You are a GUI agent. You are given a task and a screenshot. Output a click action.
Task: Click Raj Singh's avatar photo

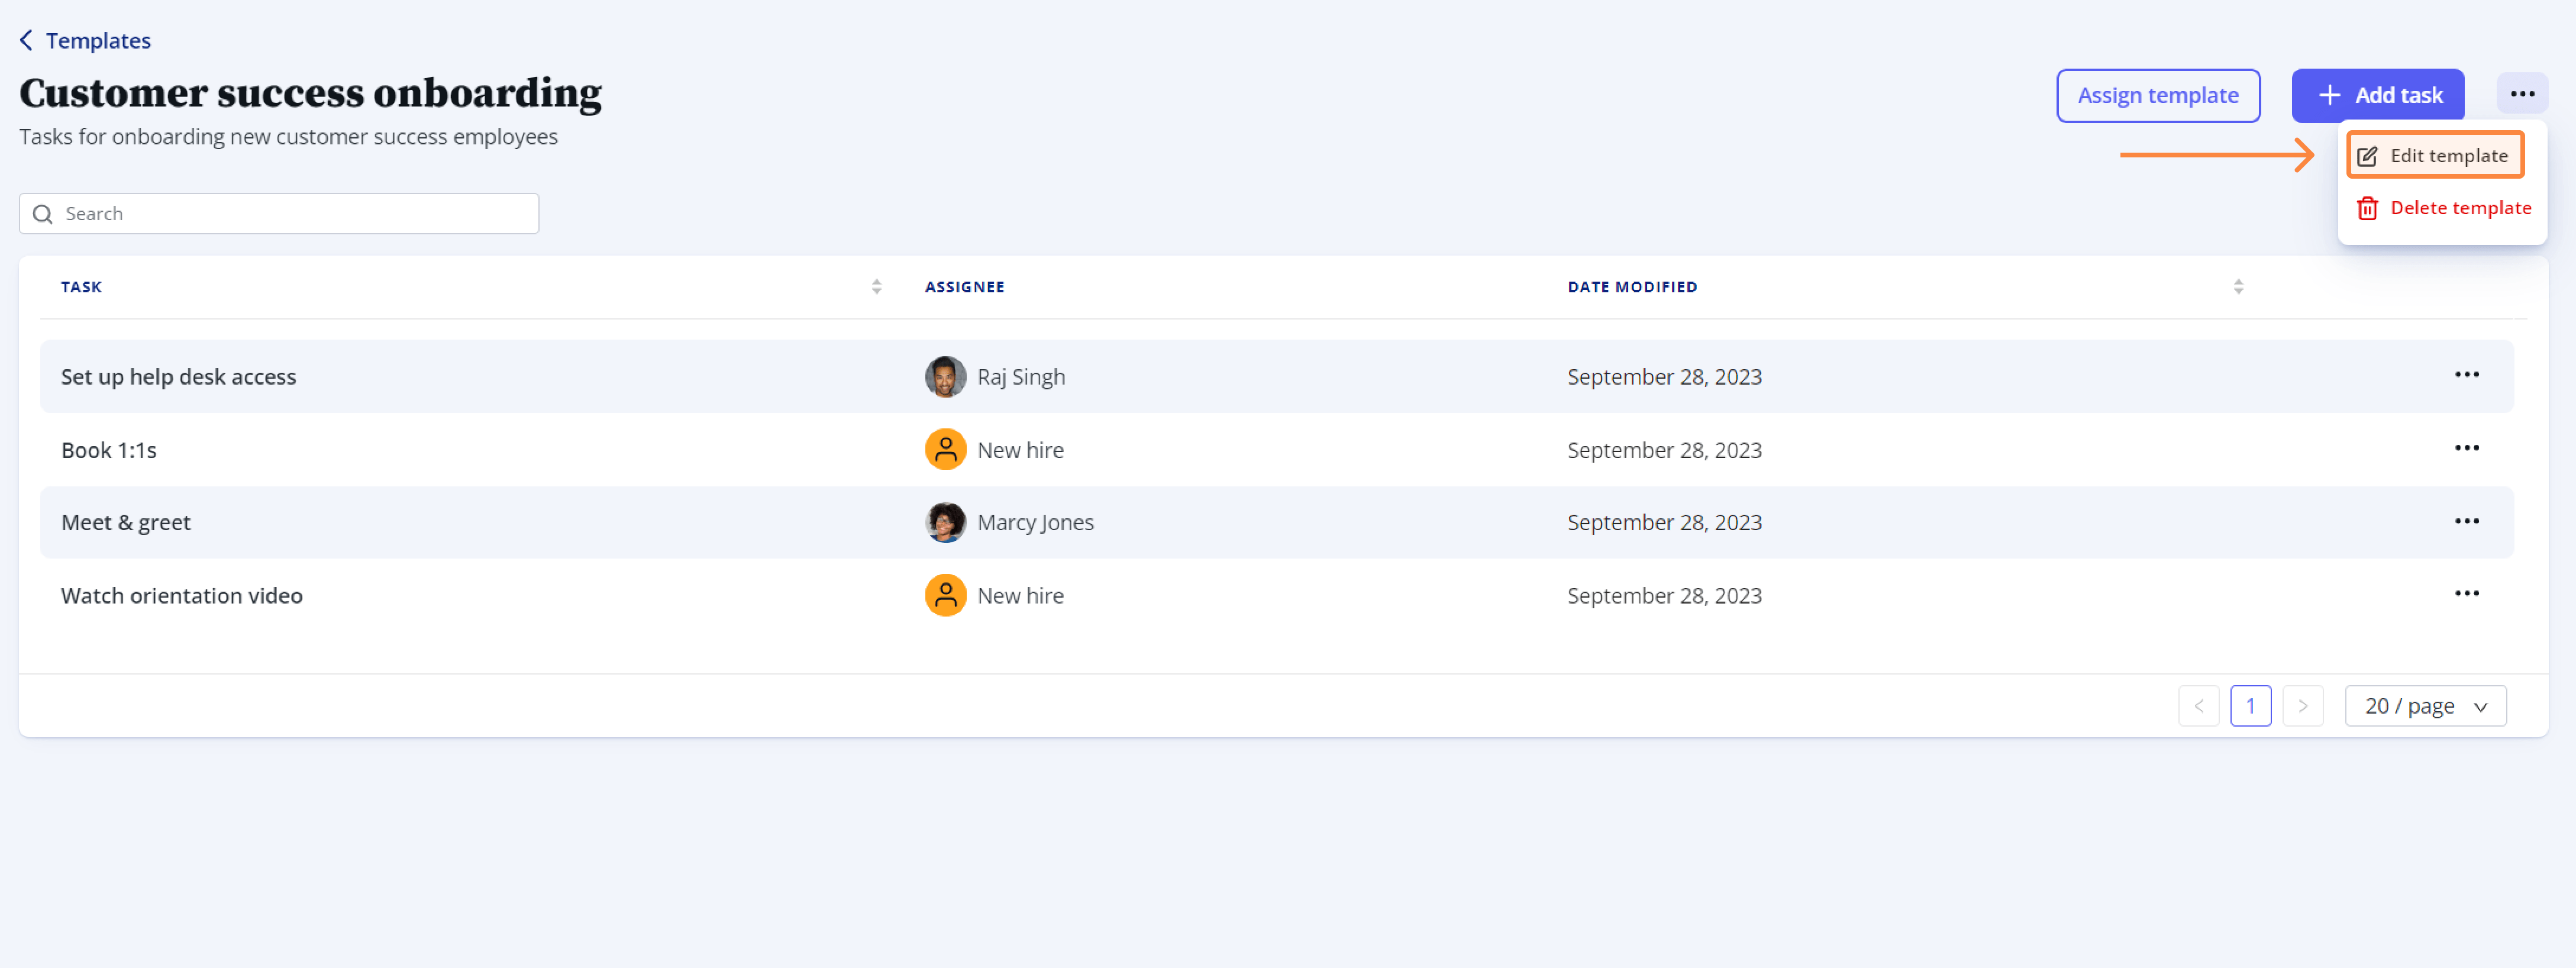tap(945, 377)
